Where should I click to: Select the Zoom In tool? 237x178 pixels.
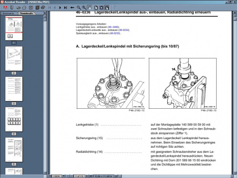click(x=84, y=8)
